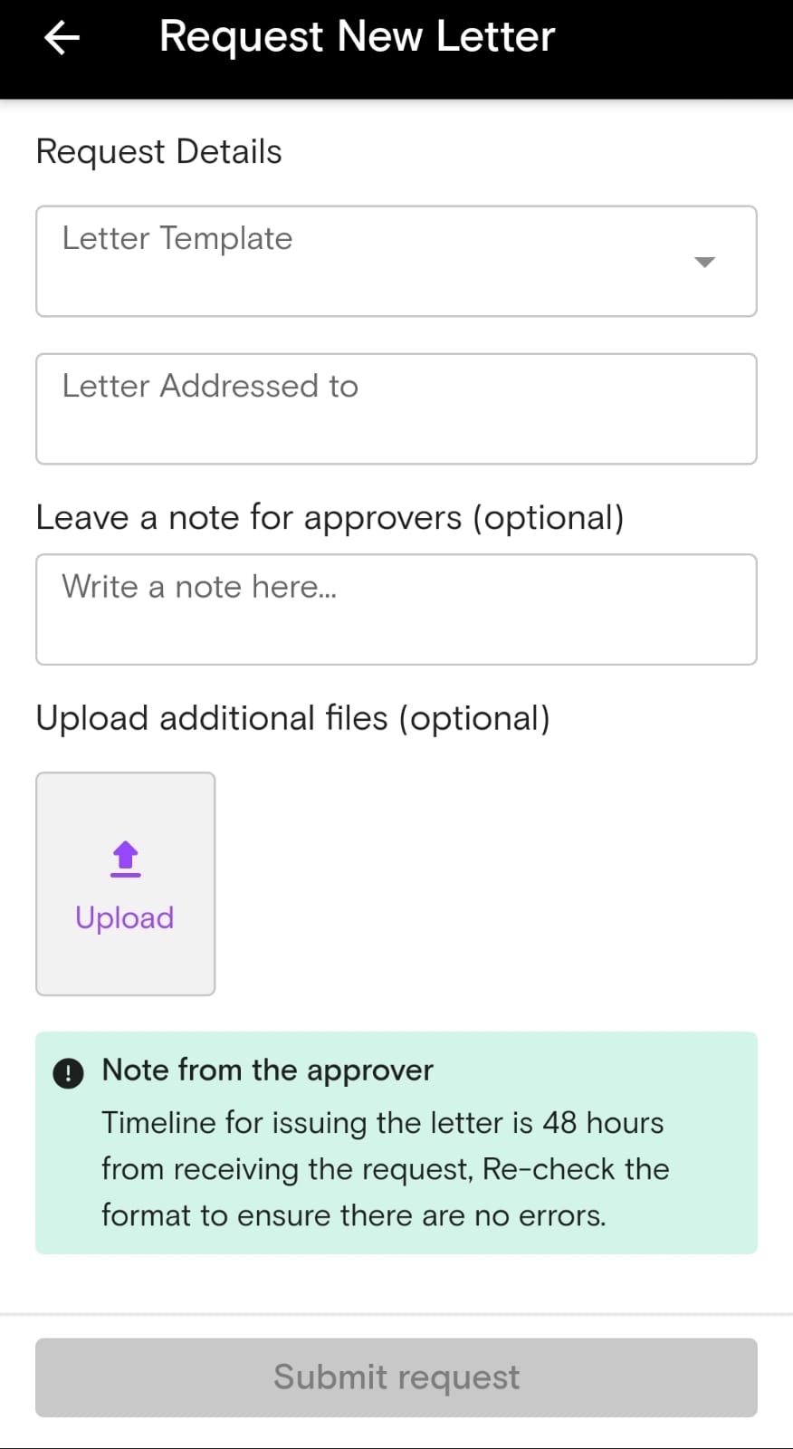The image size is (793, 1449).
Task: Click the 'Write a note here...' field
Action: tap(396, 609)
